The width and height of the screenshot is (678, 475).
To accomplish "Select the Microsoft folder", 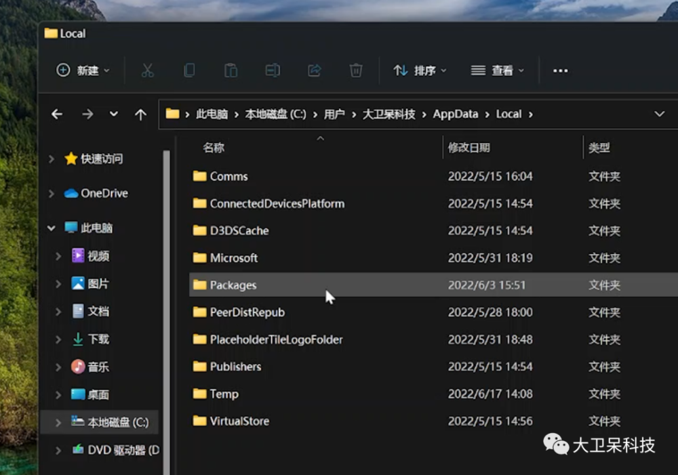I will point(433,258).
